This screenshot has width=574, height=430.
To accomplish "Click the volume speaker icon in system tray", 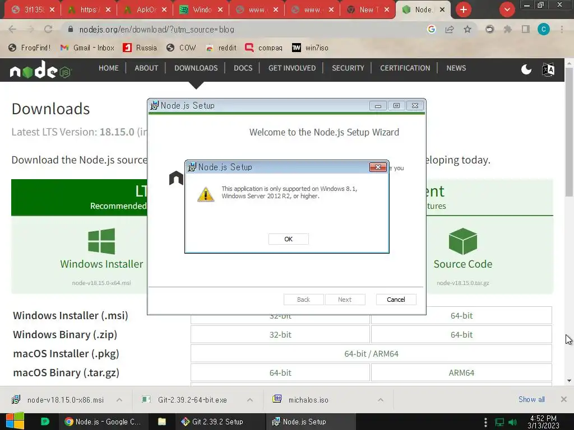I will point(512,422).
